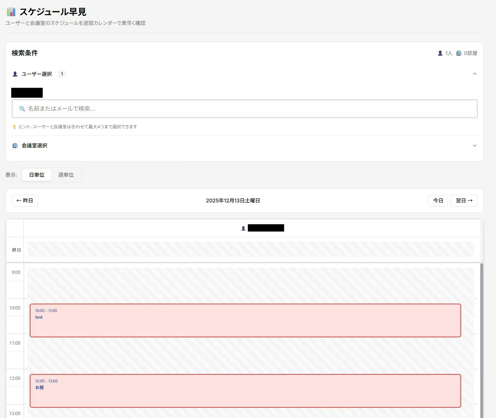Click the book icon next to 0部屋 counter
Viewport: 496px width, 418px height.
459,53
